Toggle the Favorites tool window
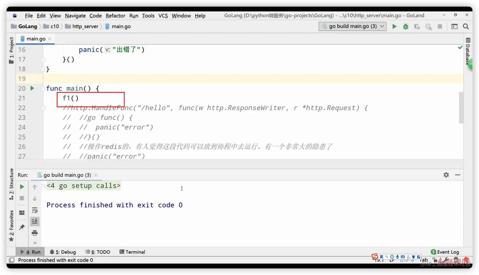This screenshot has height=275, width=479. tap(11, 226)
